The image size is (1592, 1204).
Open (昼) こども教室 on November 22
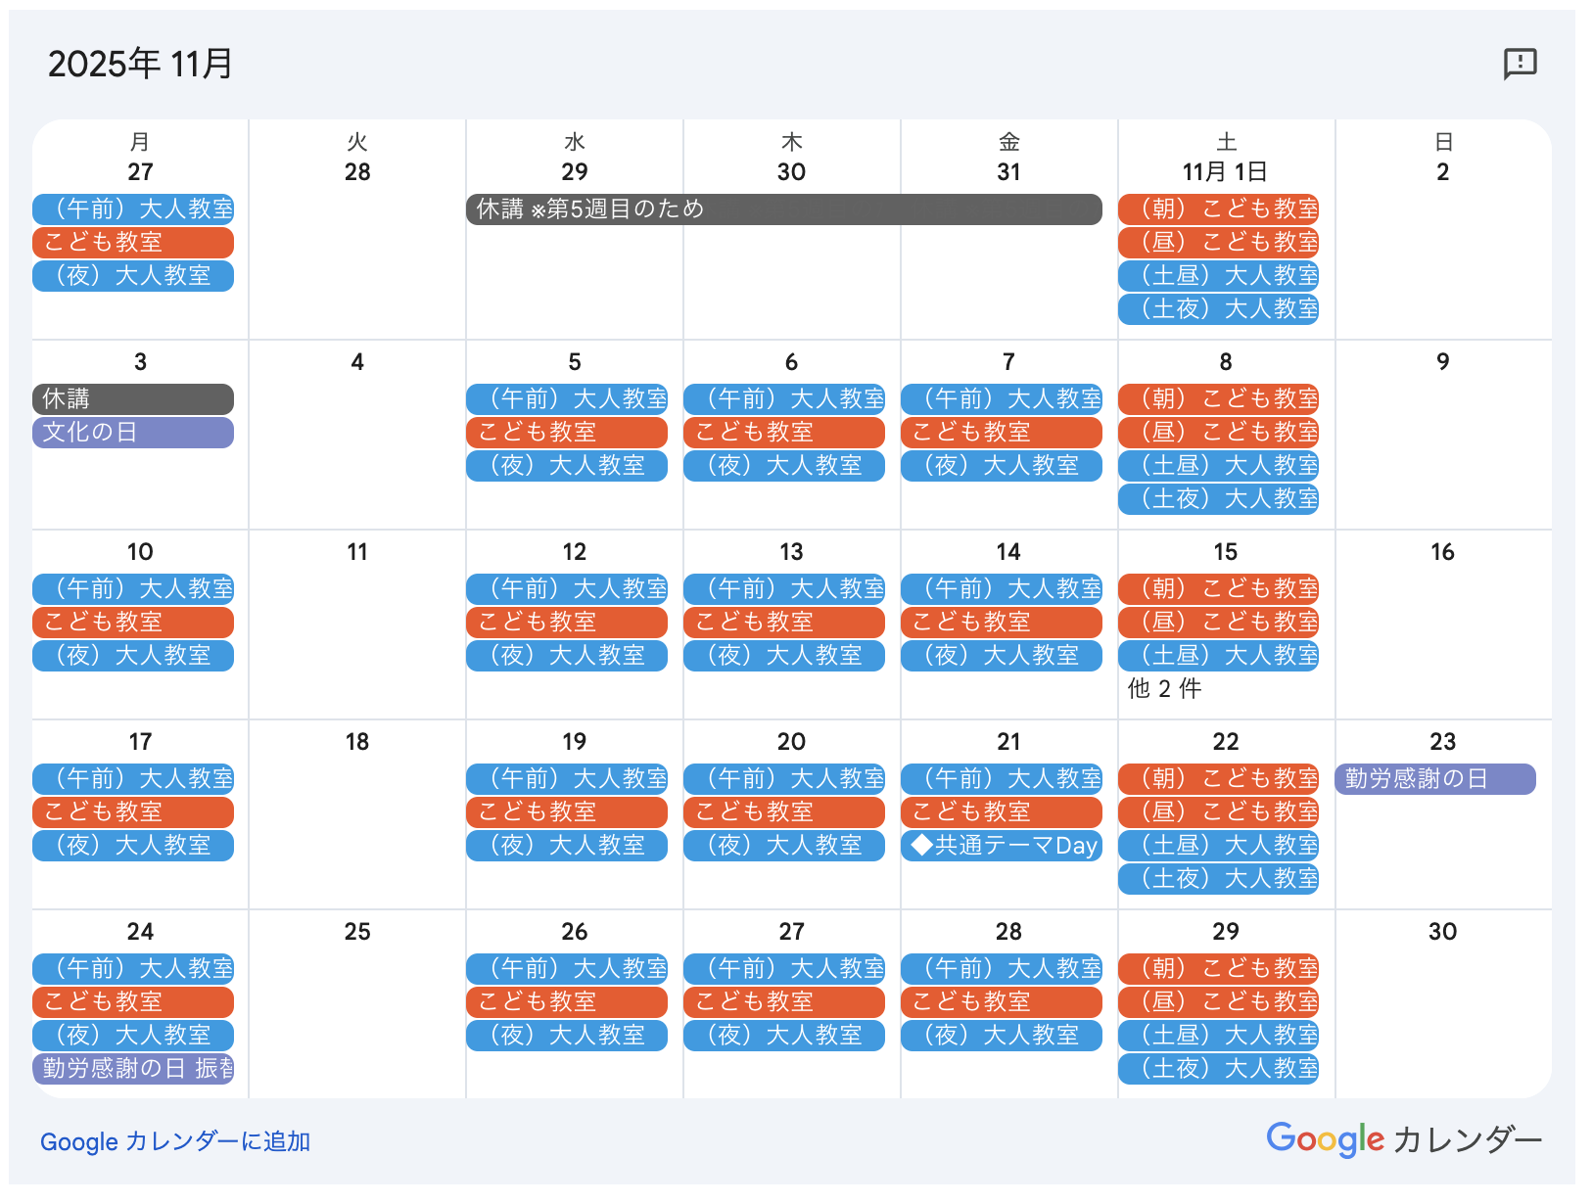1218,812
